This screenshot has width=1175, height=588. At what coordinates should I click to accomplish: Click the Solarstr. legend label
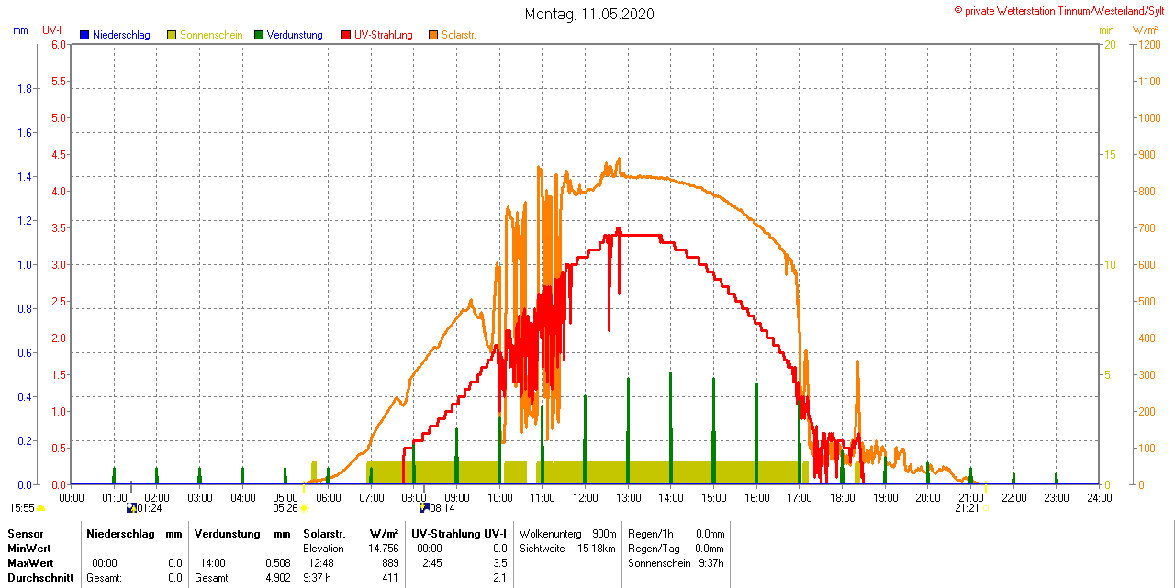pos(459,35)
